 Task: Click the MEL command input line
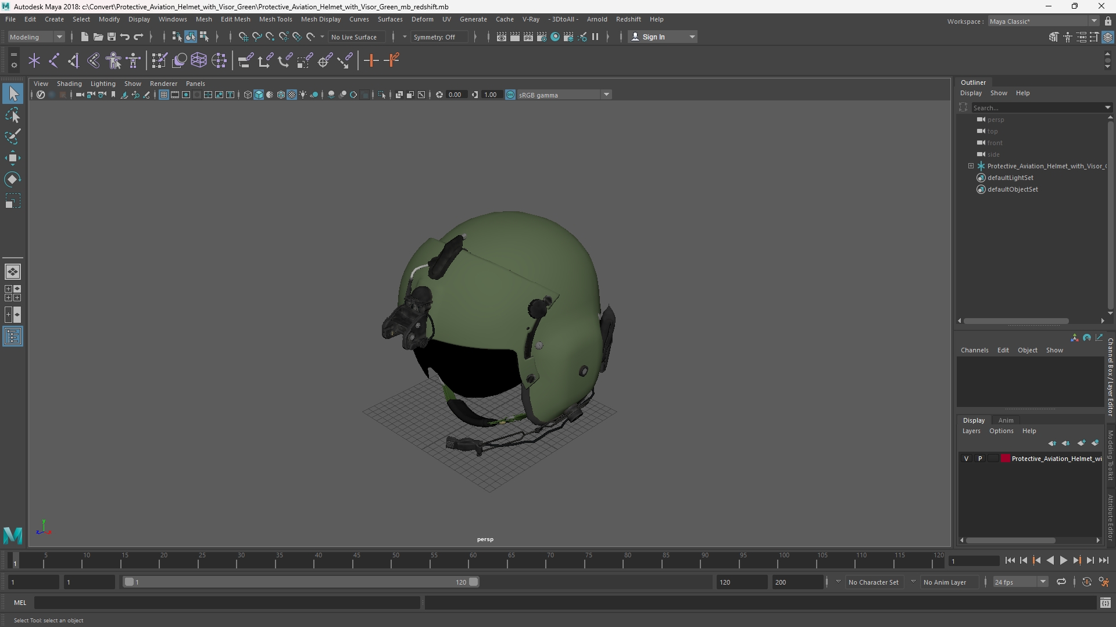(x=227, y=603)
